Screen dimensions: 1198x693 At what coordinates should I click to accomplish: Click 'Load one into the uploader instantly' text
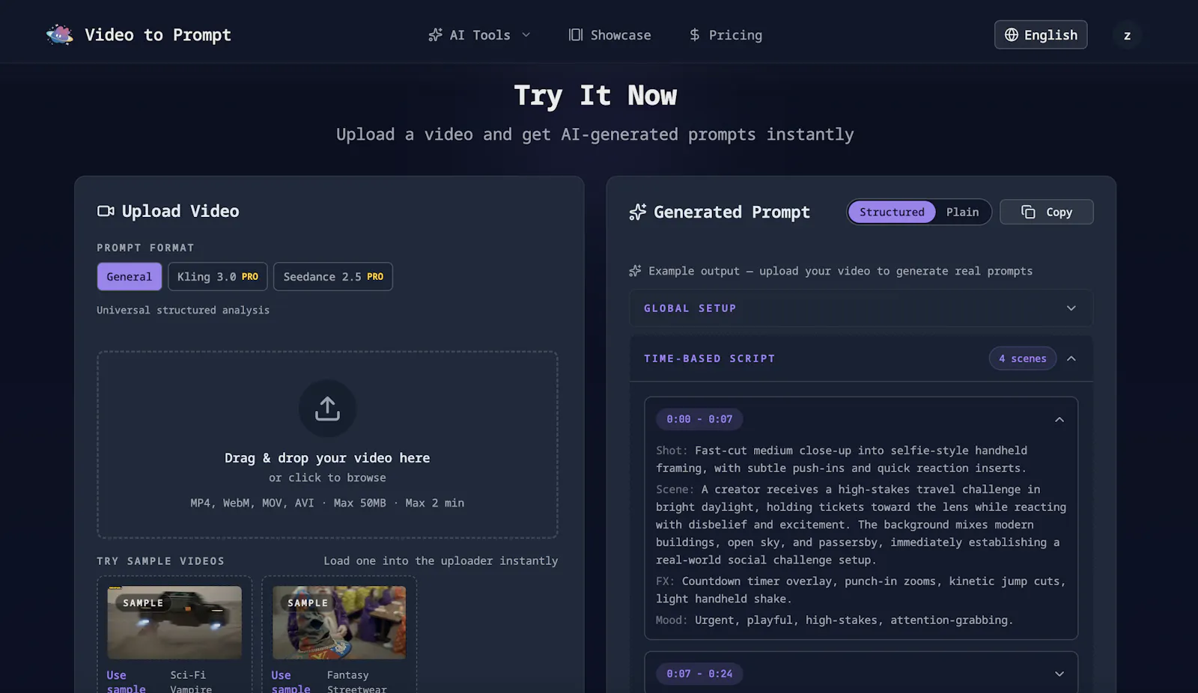click(441, 561)
